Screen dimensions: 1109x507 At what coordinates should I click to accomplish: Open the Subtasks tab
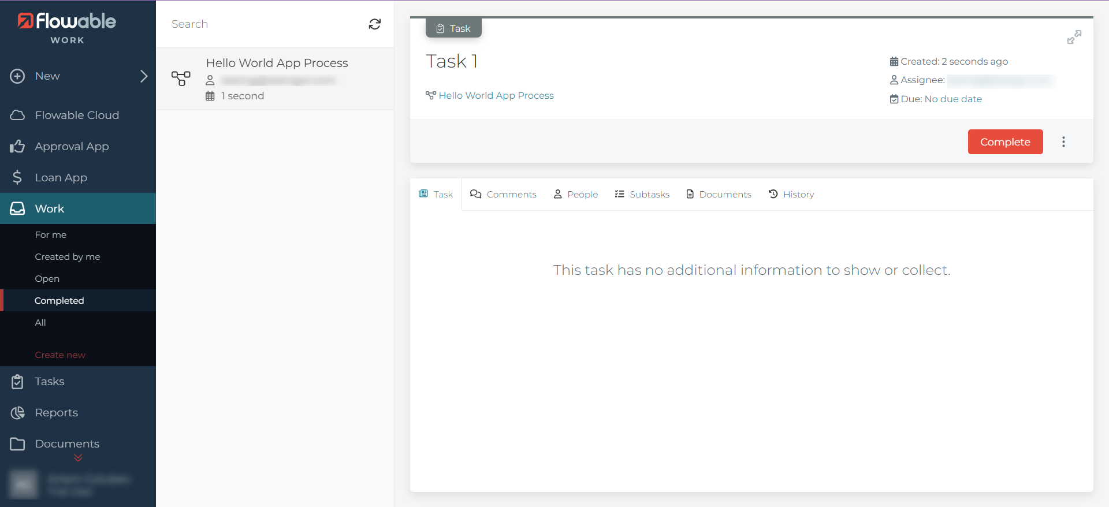pos(642,195)
